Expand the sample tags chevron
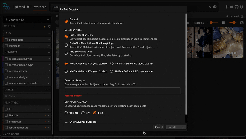246x139 pixels. (49, 40)
